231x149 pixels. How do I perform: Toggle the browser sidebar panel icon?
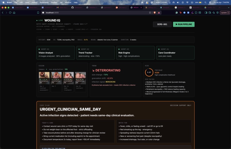(206, 13)
